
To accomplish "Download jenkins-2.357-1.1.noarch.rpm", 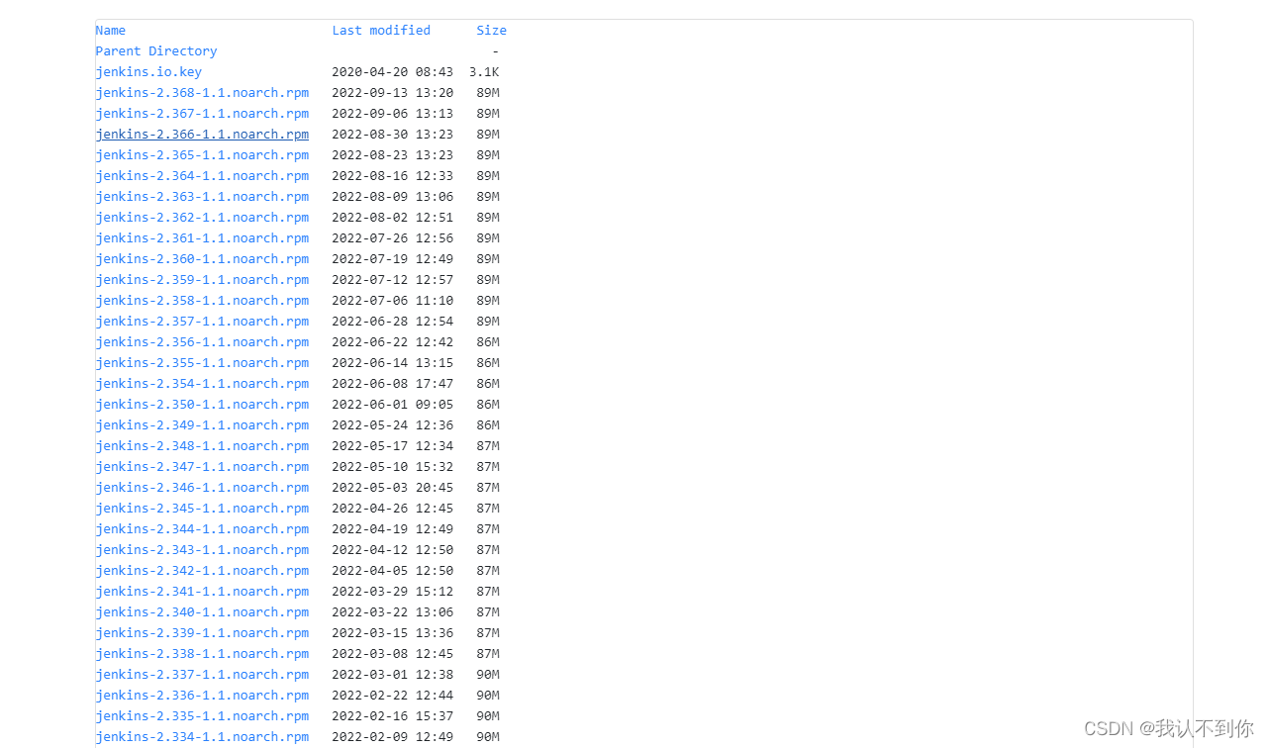I will pyautogui.click(x=202, y=322).
